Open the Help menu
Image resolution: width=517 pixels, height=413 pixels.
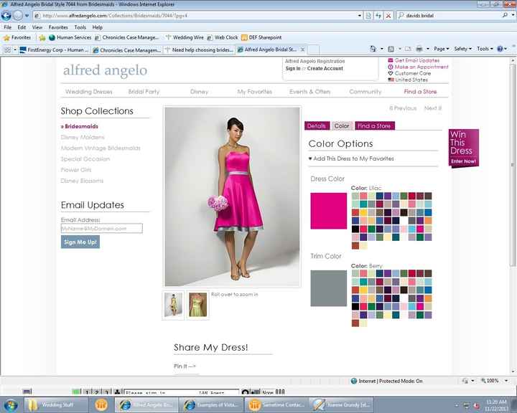click(97, 27)
